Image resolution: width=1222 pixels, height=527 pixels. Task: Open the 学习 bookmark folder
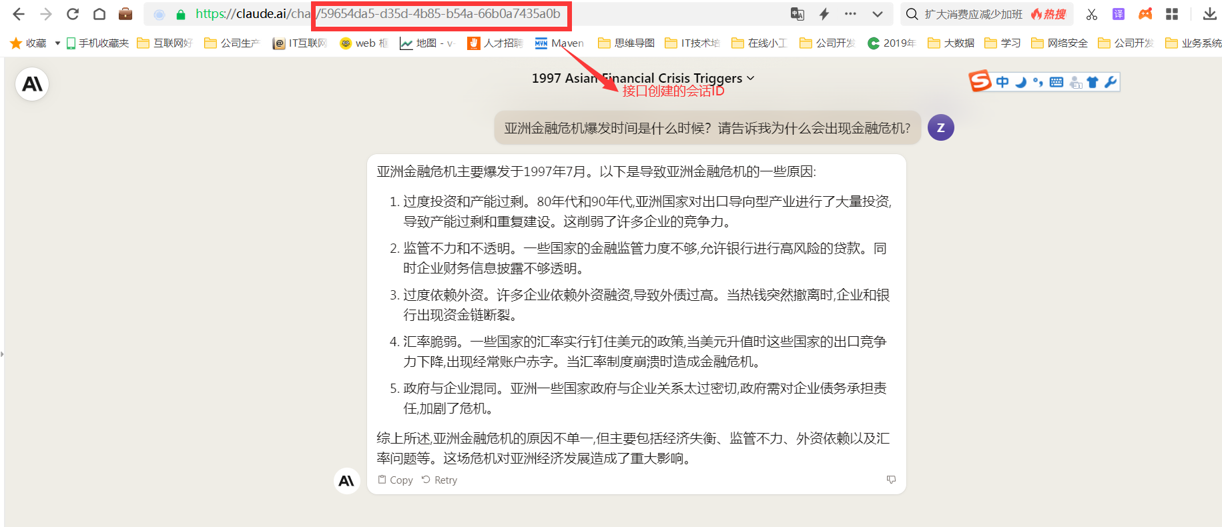click(x=1002, y=43)
